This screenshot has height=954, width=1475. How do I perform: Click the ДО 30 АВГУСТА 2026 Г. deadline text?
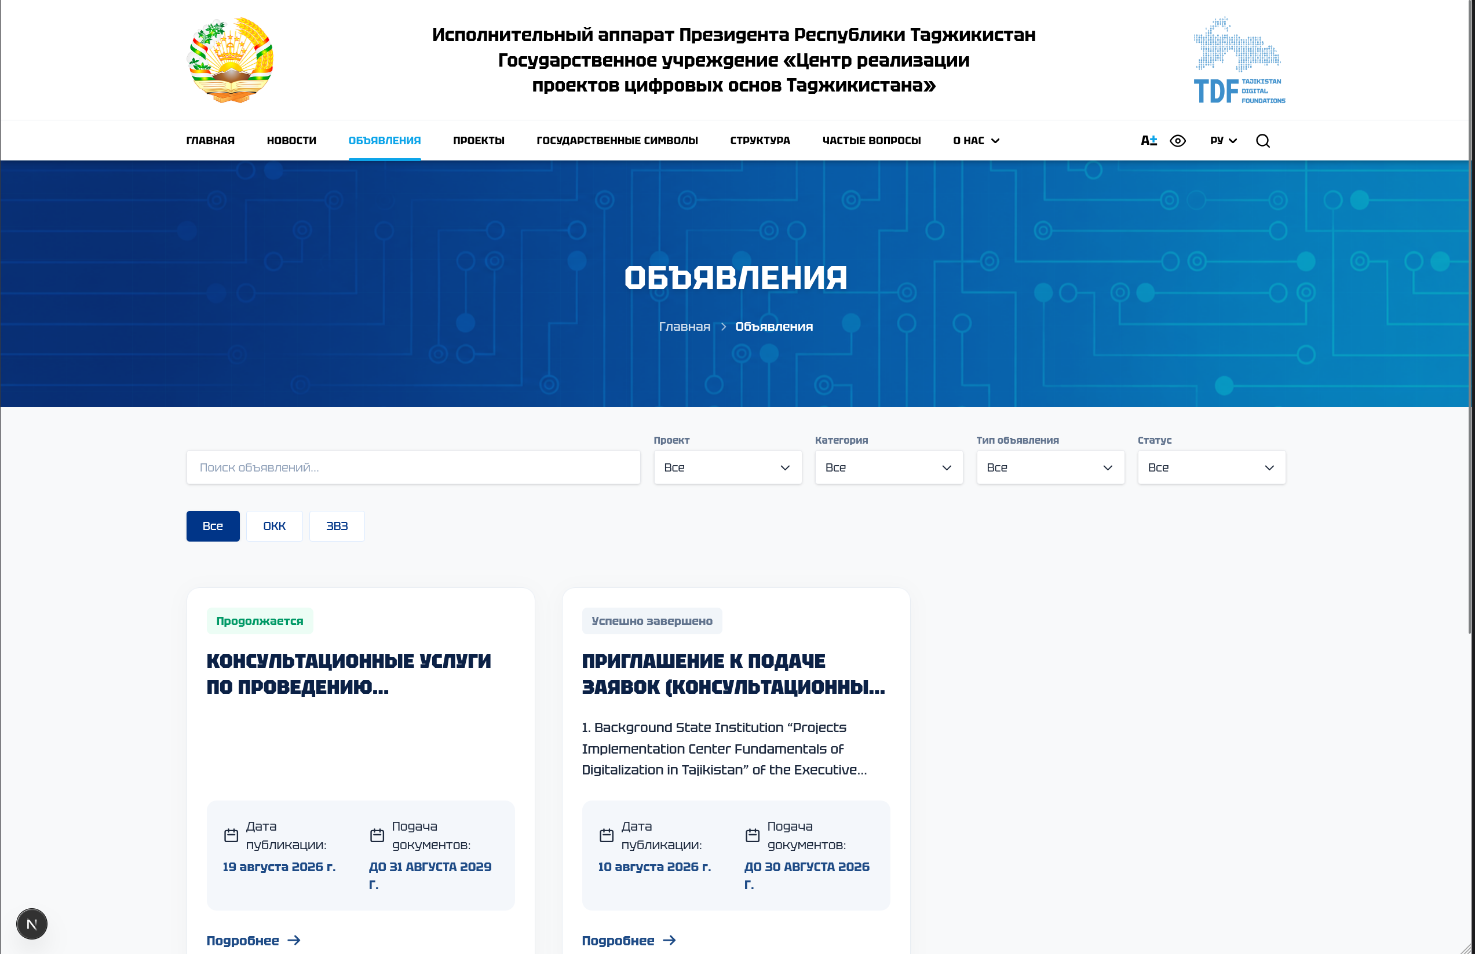(807, 875)
